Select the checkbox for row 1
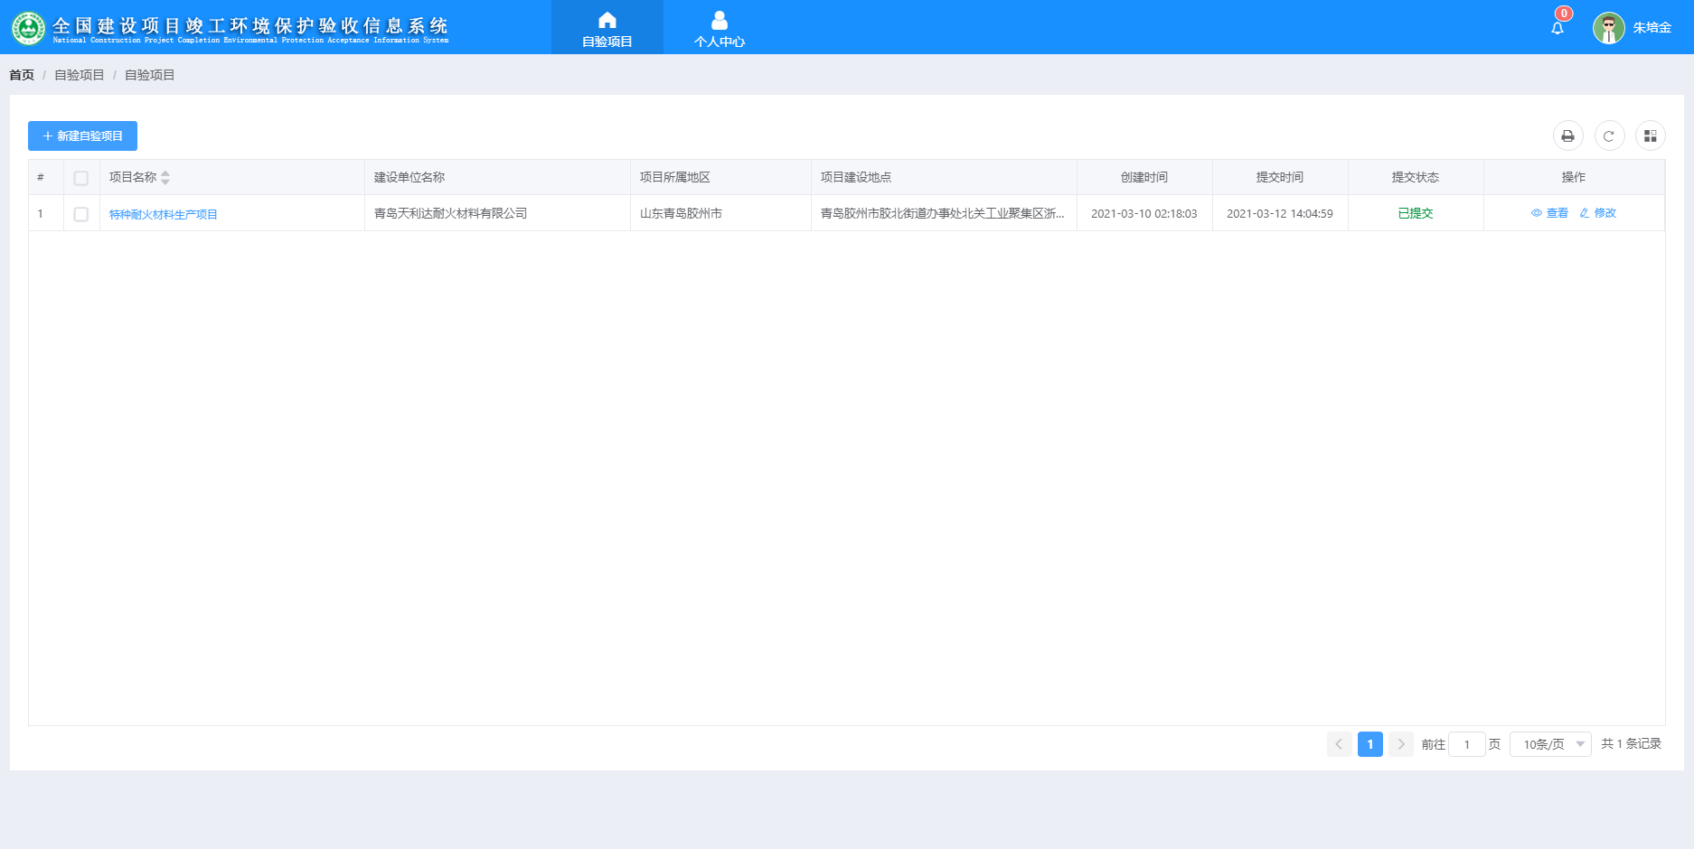Image resolution: width=1694 pixels, height=849 pixels. pyautogui.click(x=81, y=214)
